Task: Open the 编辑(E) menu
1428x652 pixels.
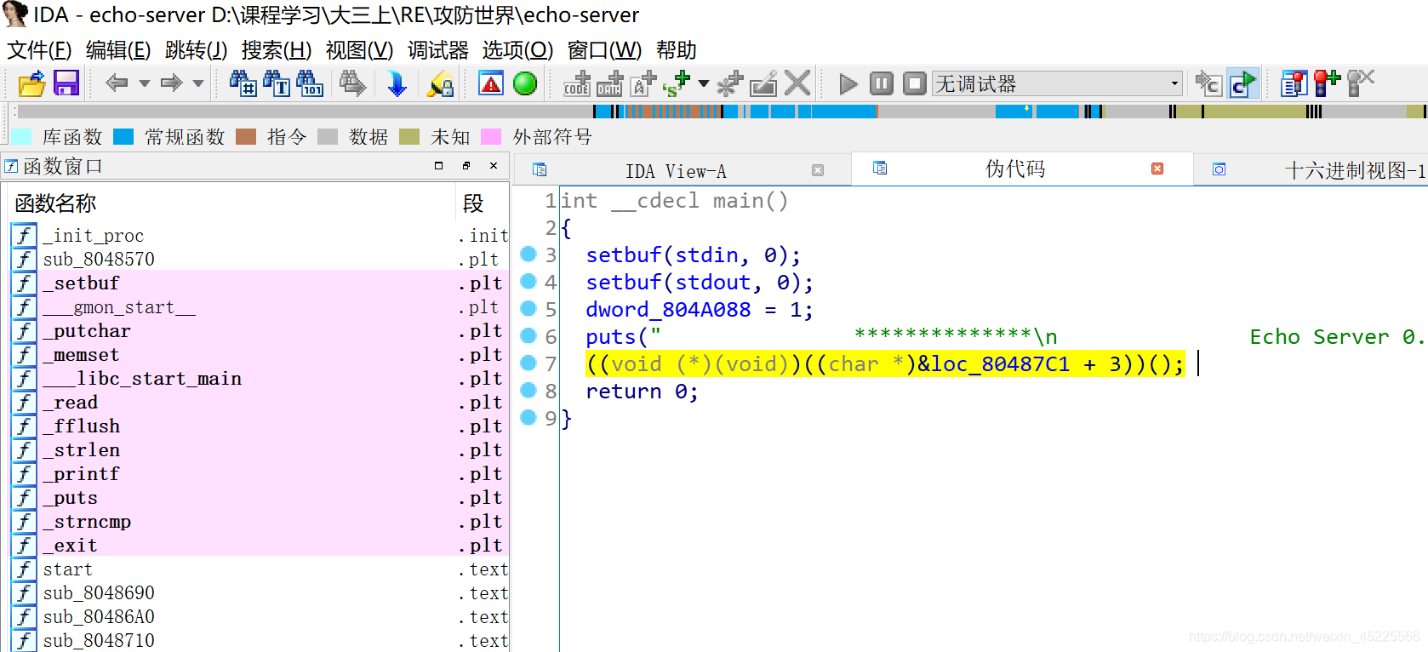Action: 118,50
